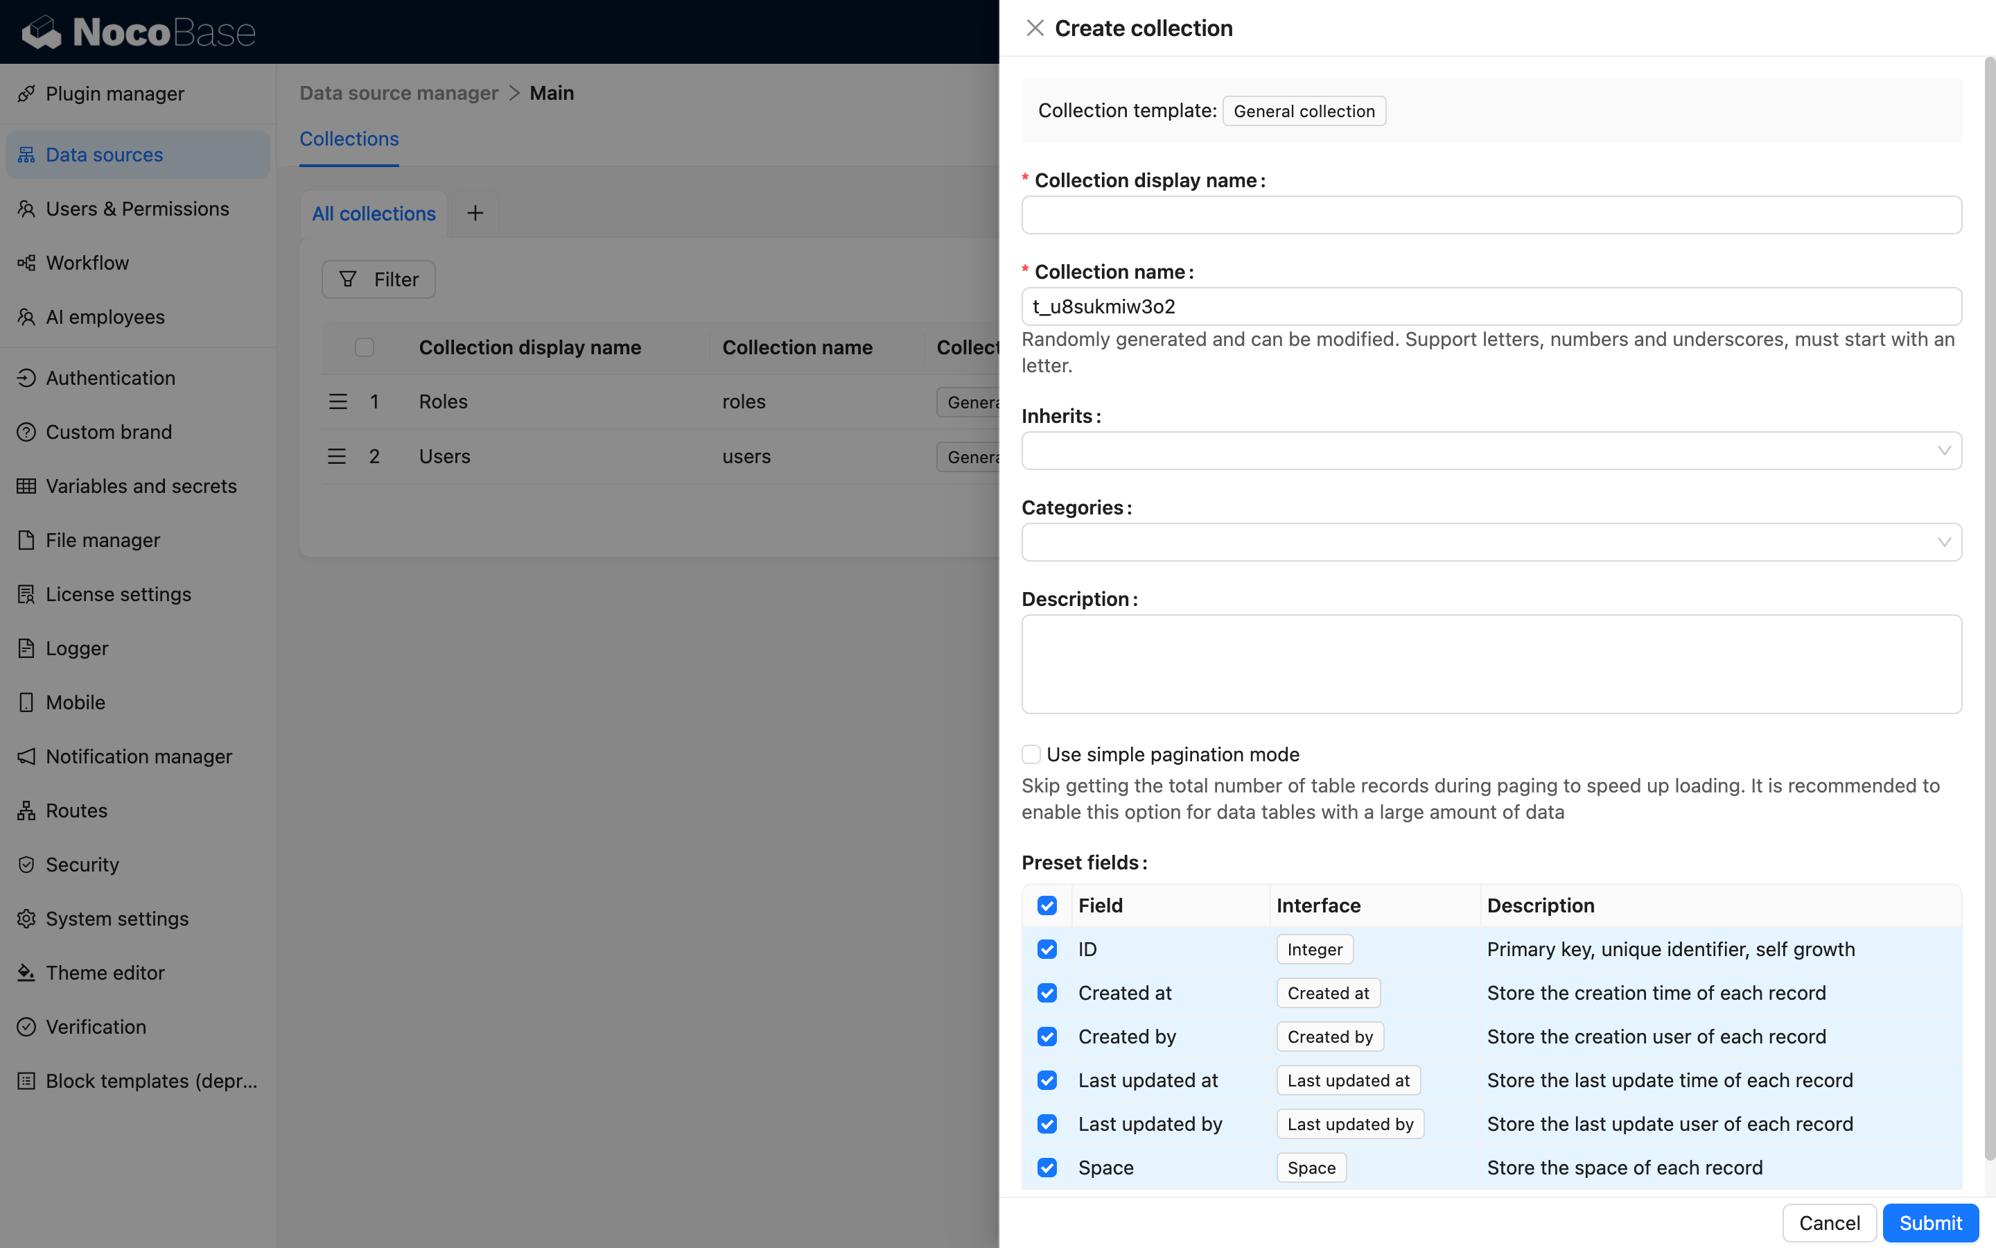Switch to the All collections tab
Viewport: 1996px width, 1248px height.
coord(374,214)
